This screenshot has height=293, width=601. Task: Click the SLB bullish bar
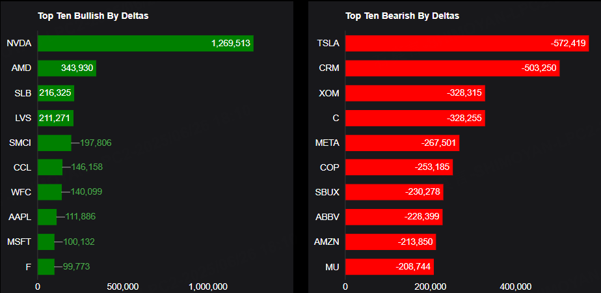56,93
